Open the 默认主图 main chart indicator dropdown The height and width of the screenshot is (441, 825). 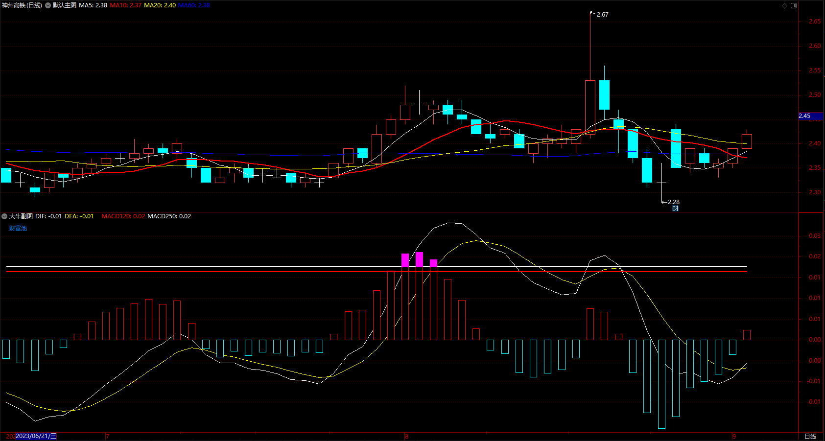pyautogui.click(x=48, y=5)
